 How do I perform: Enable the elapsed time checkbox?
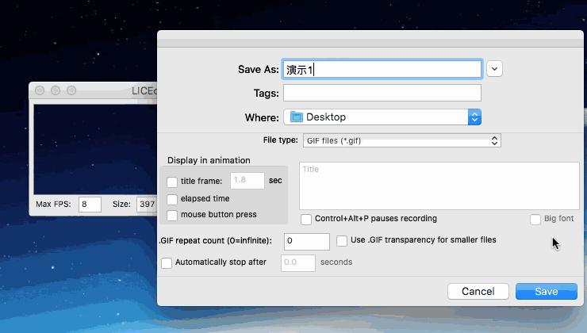click(x=172, y=199)
